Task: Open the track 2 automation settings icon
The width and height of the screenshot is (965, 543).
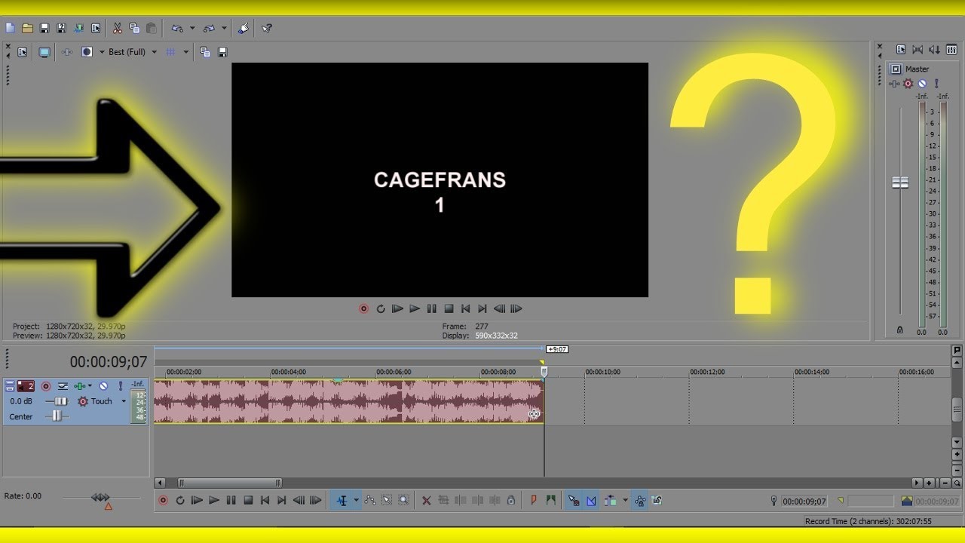Action: coord(83,401)
